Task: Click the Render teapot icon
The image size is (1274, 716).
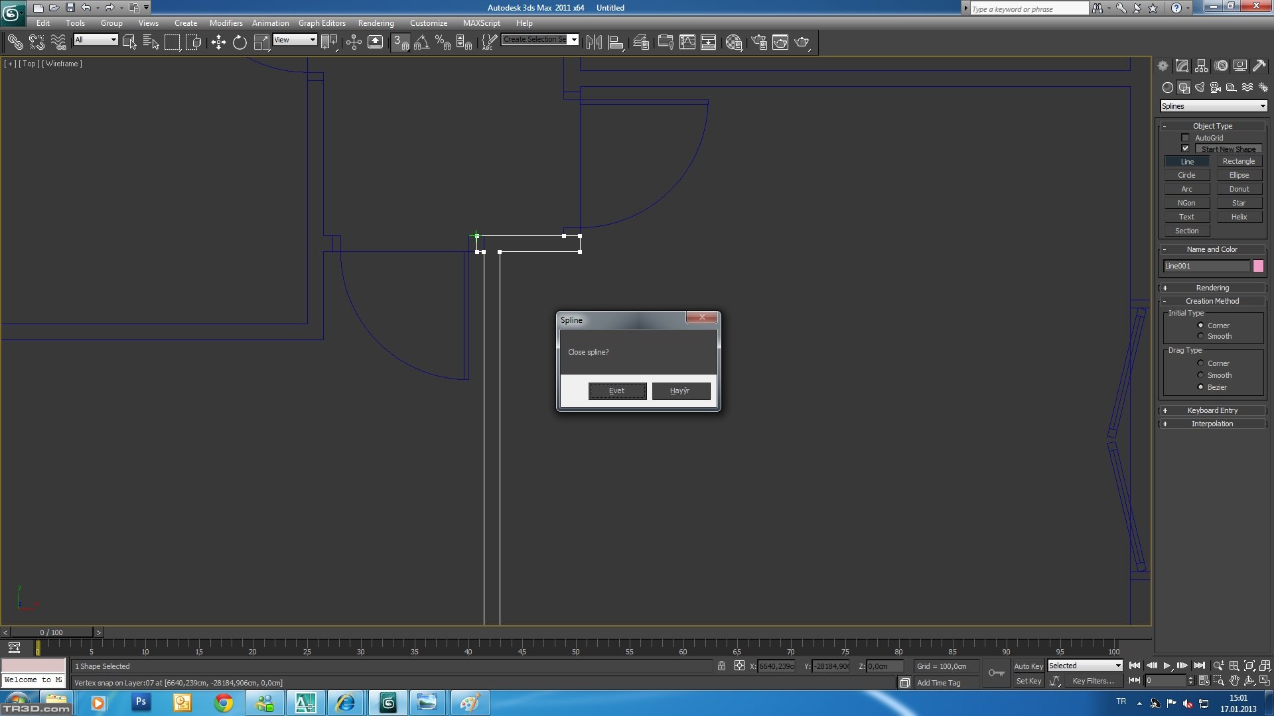Action: tap(802, 42)
